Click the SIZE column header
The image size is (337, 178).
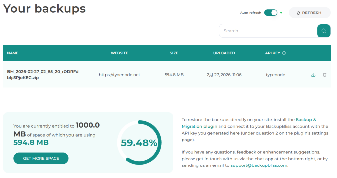[174, 53]
